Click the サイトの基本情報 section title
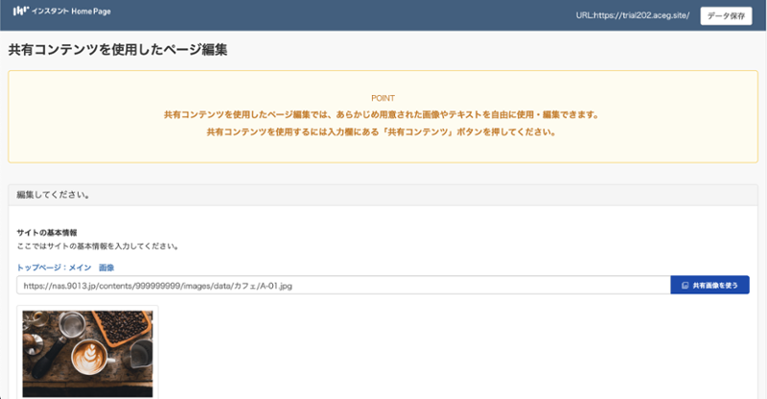Viewport: 767px width, 399px height. (x=47, y=233)
